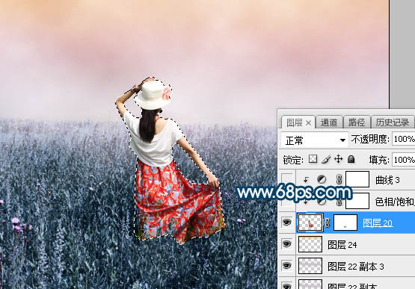
Task: Toggle visibility of 图层 24
Action: tap(287, 243)
